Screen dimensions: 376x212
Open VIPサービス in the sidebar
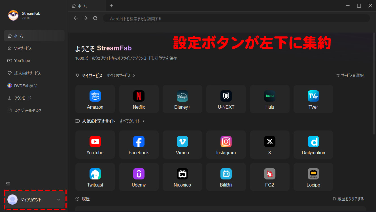coord(23,48)
